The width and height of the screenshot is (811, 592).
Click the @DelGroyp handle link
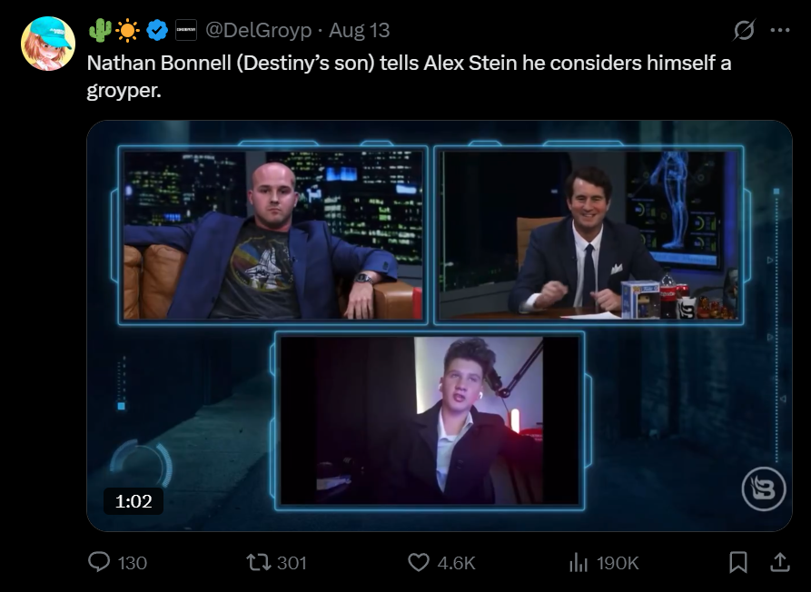pos(258,31)
